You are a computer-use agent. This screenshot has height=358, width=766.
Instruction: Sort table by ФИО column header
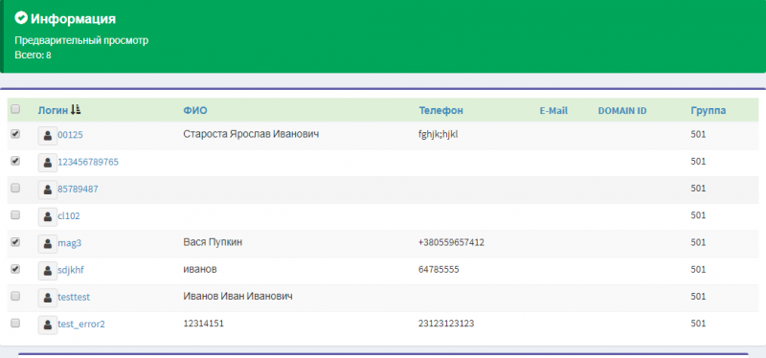[x=195, y=111]
